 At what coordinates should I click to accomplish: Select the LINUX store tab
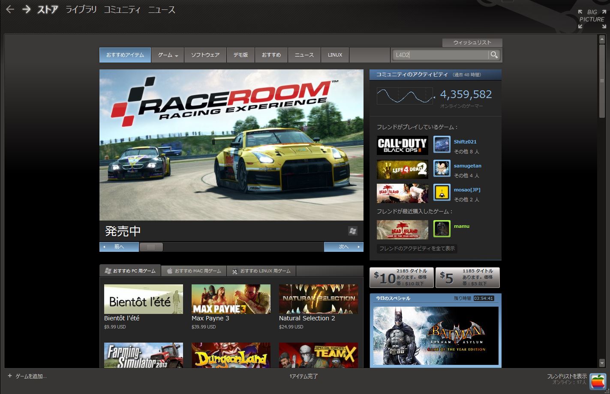pos(335,55)
